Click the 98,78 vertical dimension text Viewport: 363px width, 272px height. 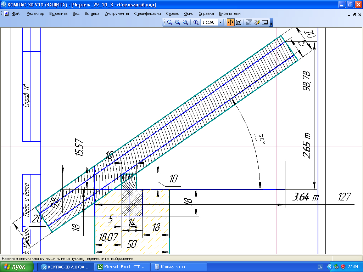pyautogui.click(x=307, y=81)
